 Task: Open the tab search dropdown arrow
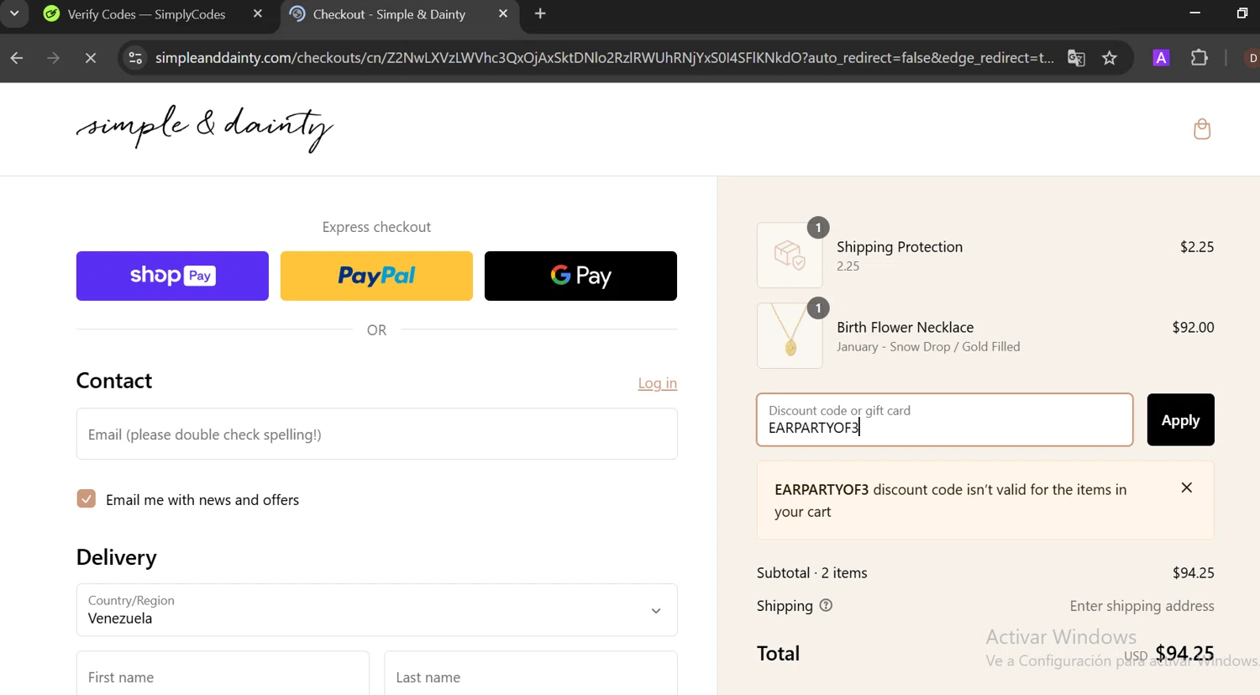click(14, 13)
